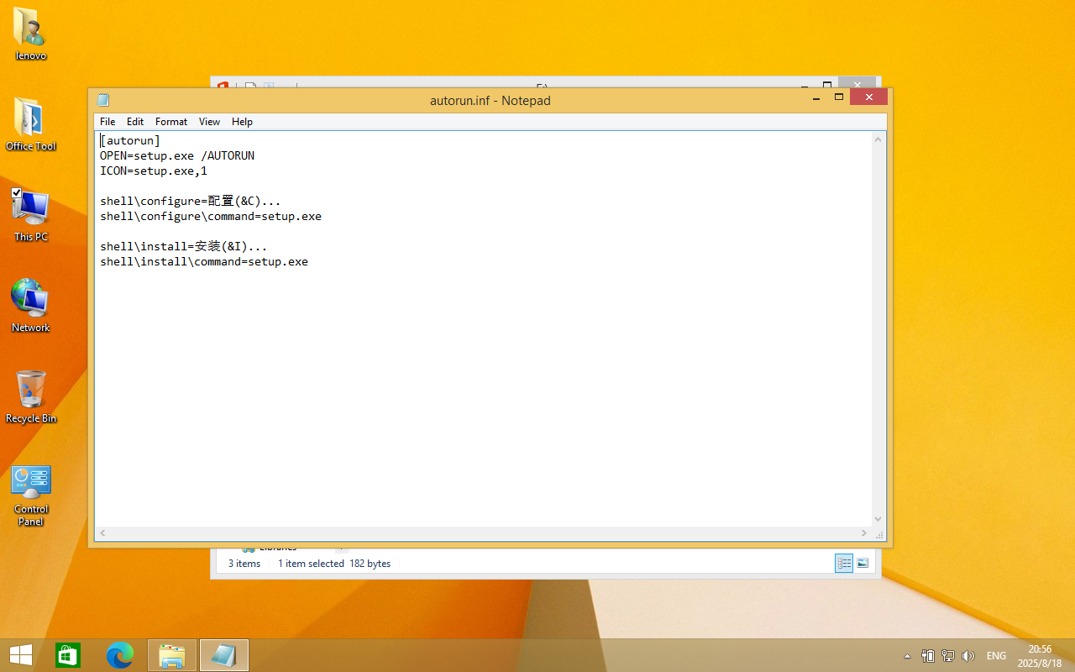This screenshot has width=1075, height=672.
Task: Click the Notepad taskbar button
Action: [224, 655]
